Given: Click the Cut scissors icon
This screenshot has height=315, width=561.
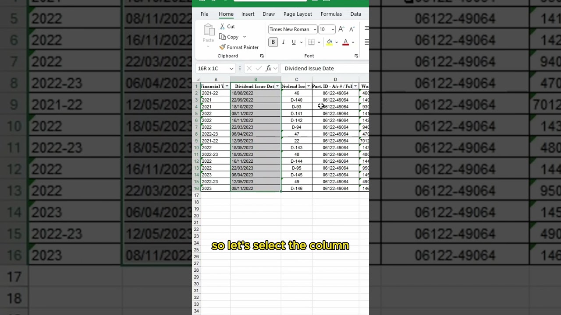Looking at the screenshot, I should 223,27.
